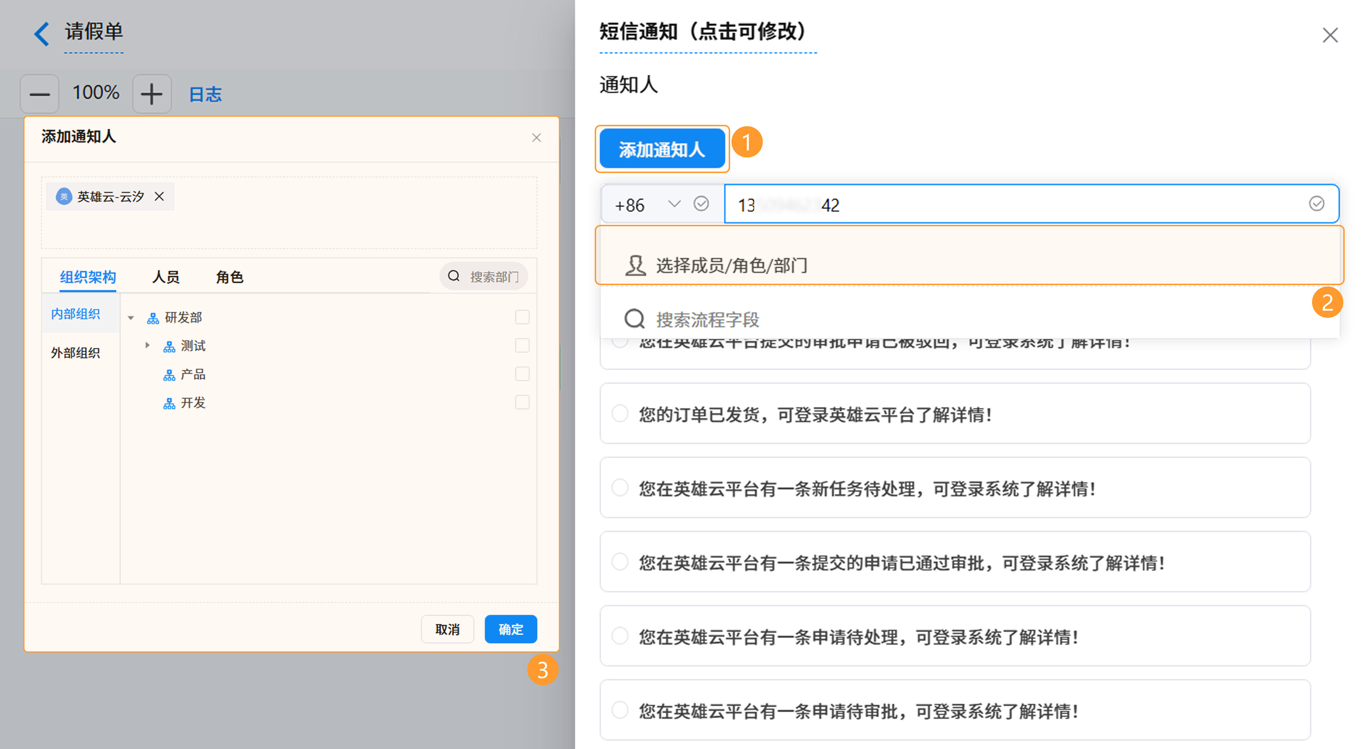Check the 测试 checkbox

click(522, 346)
